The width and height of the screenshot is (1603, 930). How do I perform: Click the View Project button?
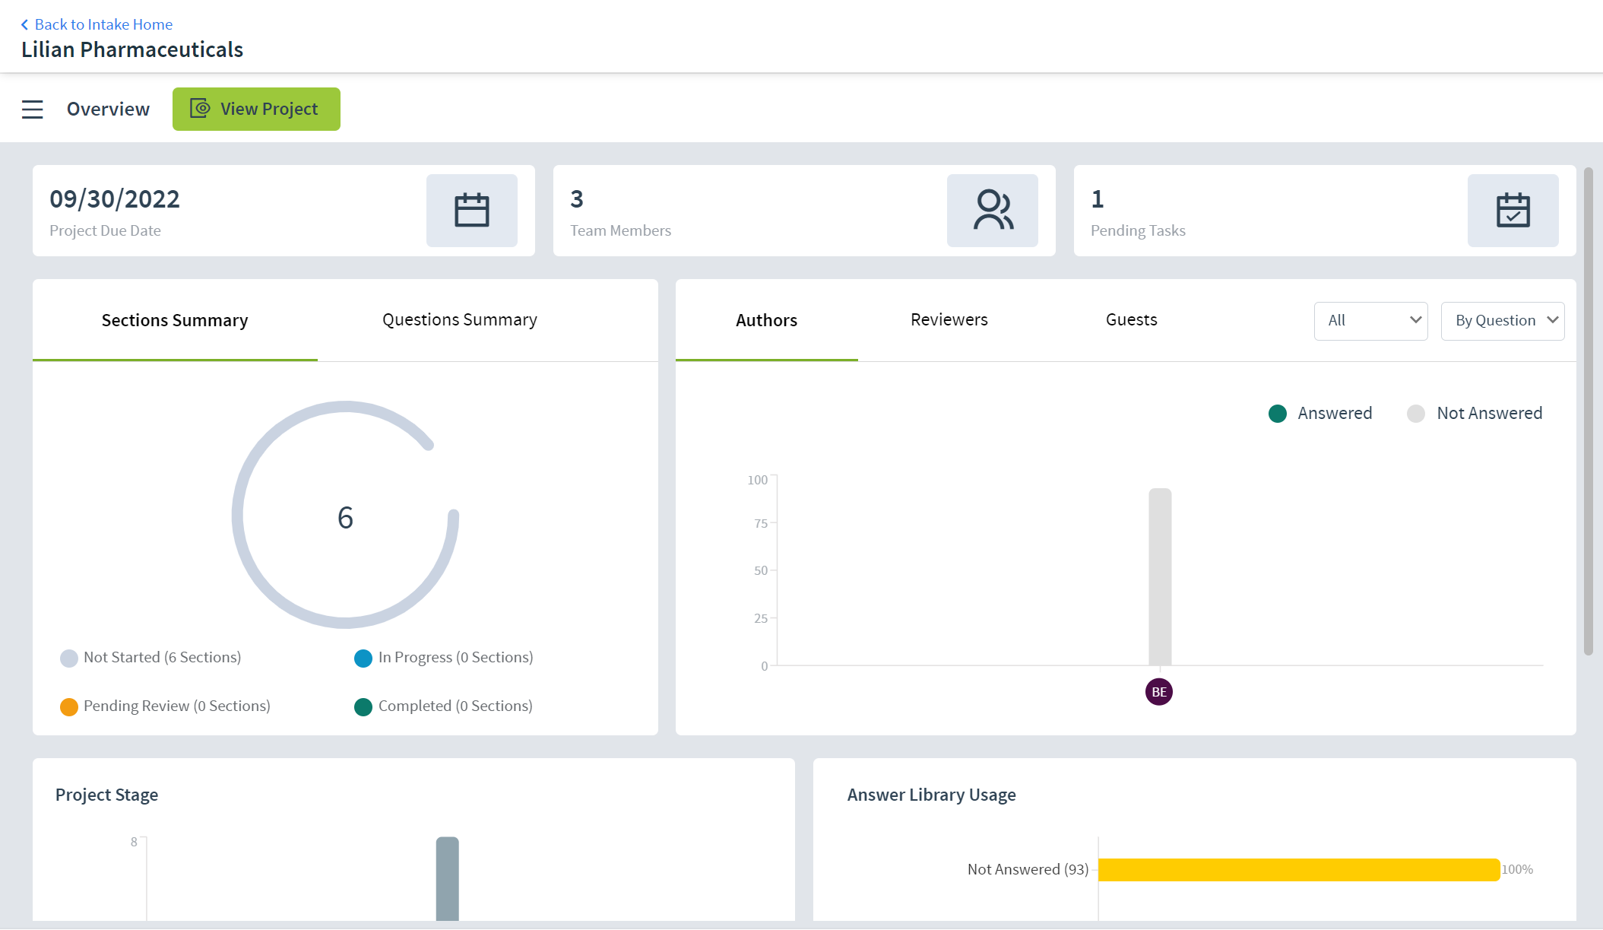tap(256, 109)
